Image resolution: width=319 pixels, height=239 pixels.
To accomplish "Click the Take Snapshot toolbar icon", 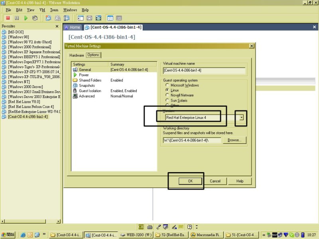I will point(48,18).
